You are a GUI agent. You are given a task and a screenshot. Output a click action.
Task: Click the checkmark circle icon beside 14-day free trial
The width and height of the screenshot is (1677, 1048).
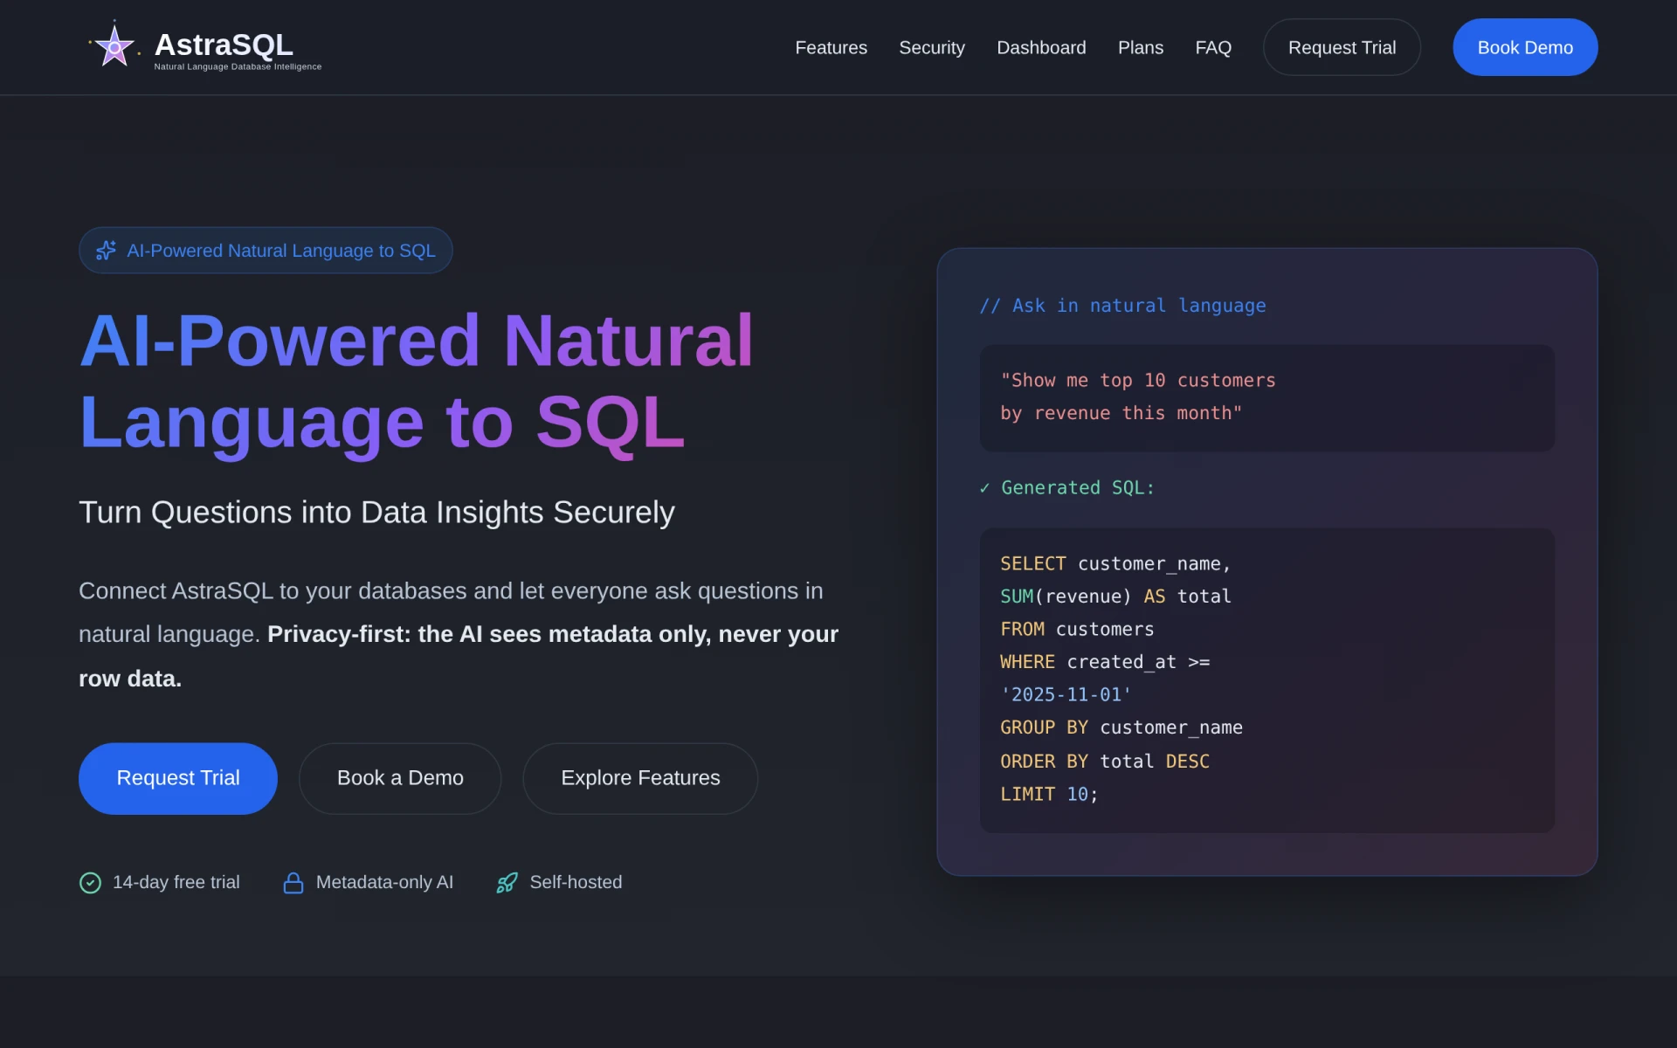pyautogui.click(x=90, y=883)
